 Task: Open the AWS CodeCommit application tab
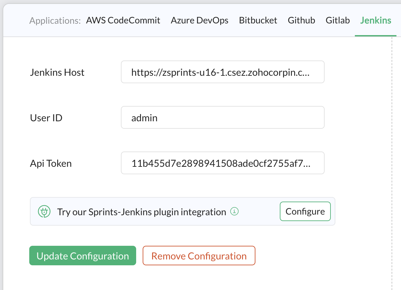[x=123, y=20]
